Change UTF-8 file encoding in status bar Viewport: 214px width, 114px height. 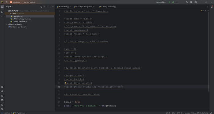[179, 113]
